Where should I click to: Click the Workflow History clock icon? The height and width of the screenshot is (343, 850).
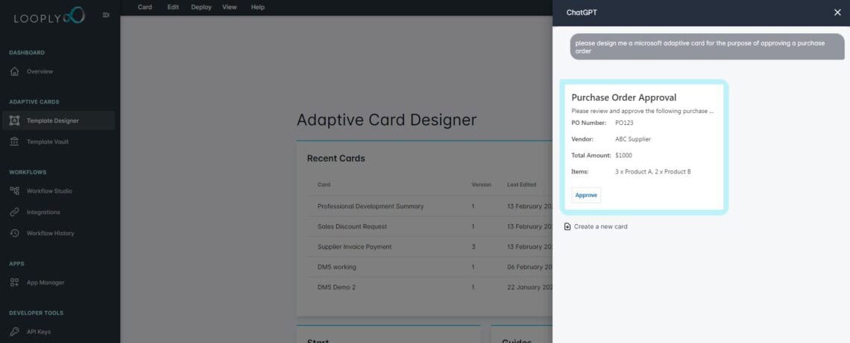(15, 233)
